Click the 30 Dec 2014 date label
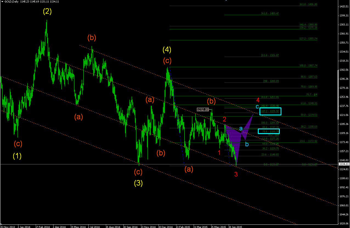Screen dimensions: 350x228 165,227
